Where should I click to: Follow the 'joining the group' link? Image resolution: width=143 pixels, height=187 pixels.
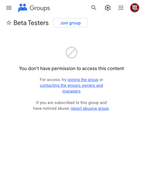[x=83, y=80]
